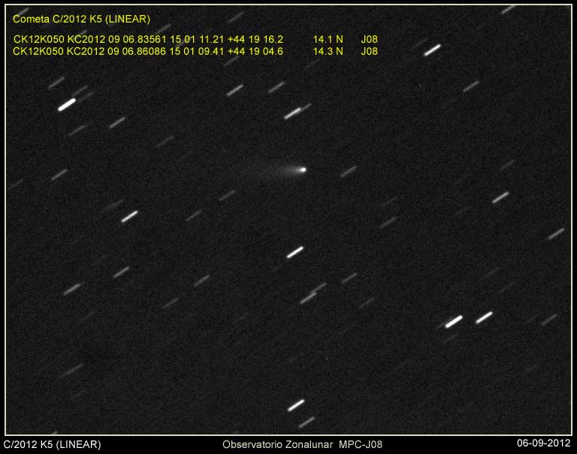Click the yellow title 'Cometa C/2012 K5 (LINEAR)'

coord(81,19)
